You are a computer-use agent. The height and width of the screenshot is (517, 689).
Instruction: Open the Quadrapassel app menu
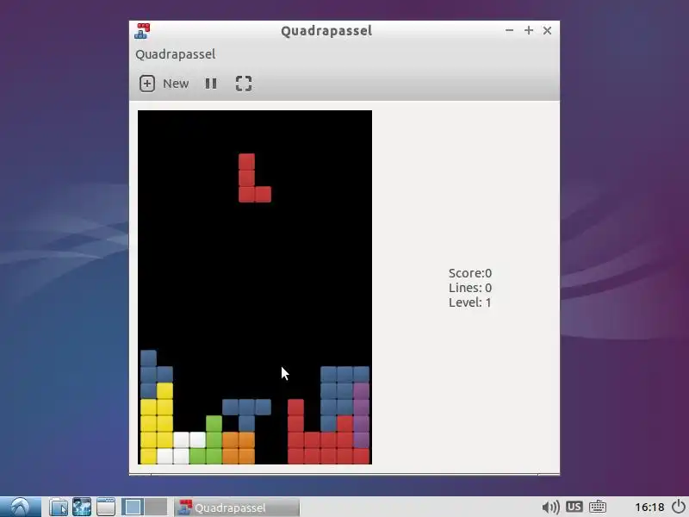point(176,54)
